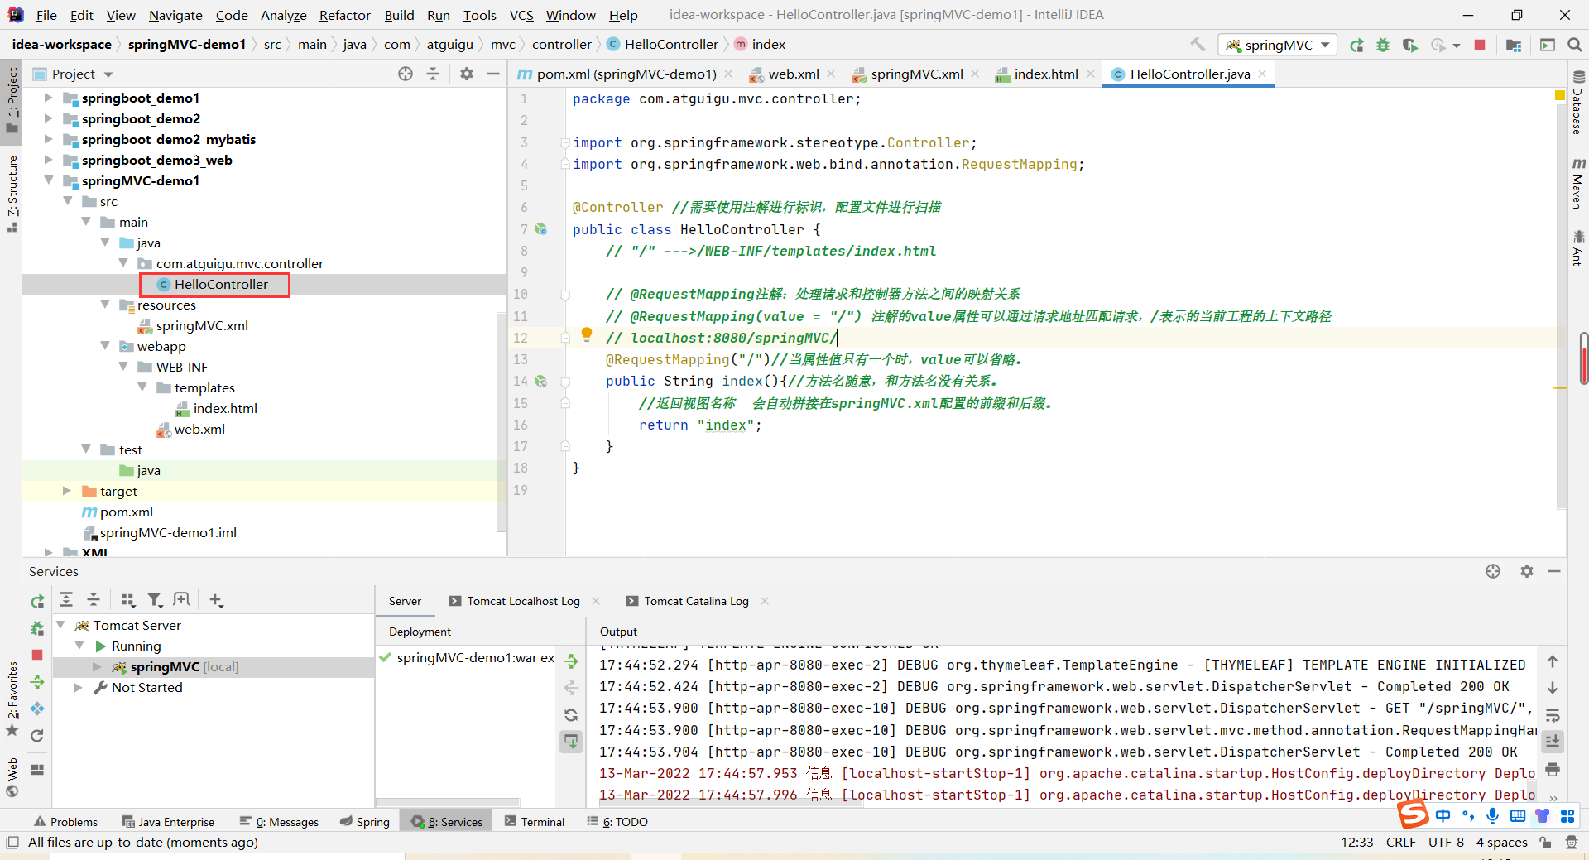Open Search Everywhere magnifier icon

[x=1574, y=45]
